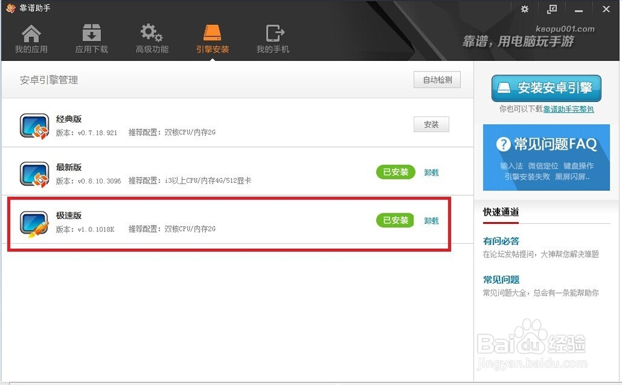This screenshot has width=622, height=385.
Task: Click the 自动检测 button
Action: pos(437,80)
